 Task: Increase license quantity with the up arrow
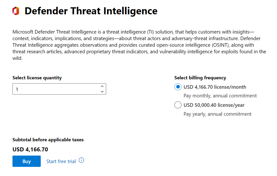[102, 86]
